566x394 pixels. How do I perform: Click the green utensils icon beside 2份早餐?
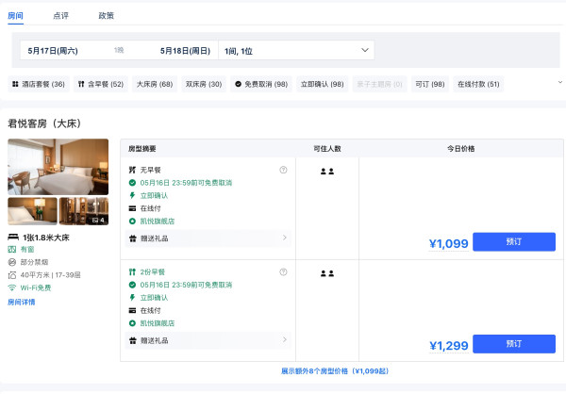coord(132,271)
